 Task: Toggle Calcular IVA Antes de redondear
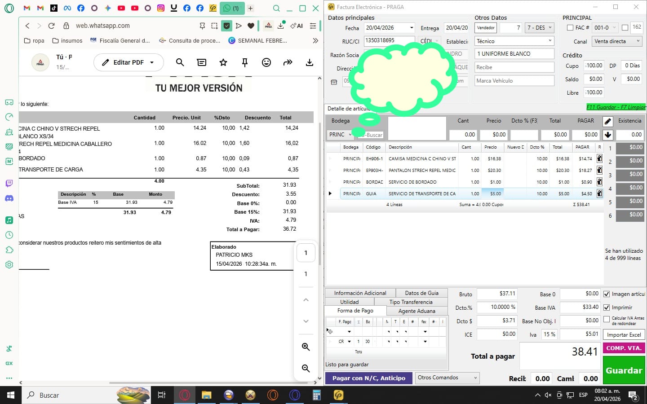pos(607,320)
